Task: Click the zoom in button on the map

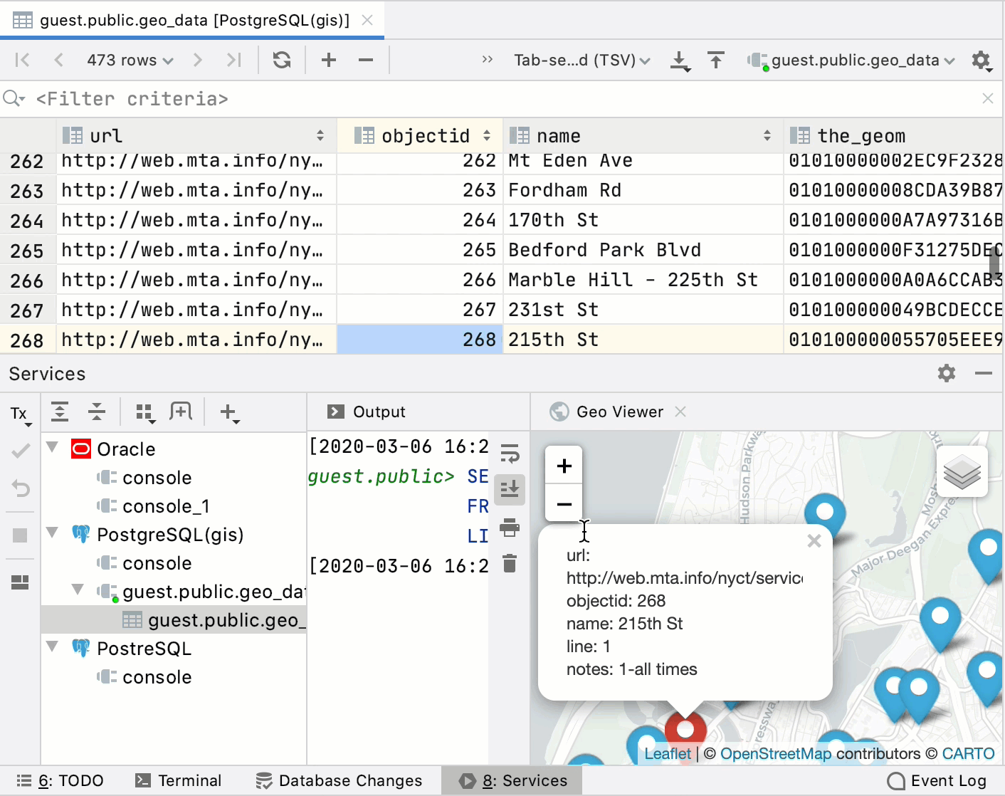Action: pyautogui.click(x=564, y=466)
